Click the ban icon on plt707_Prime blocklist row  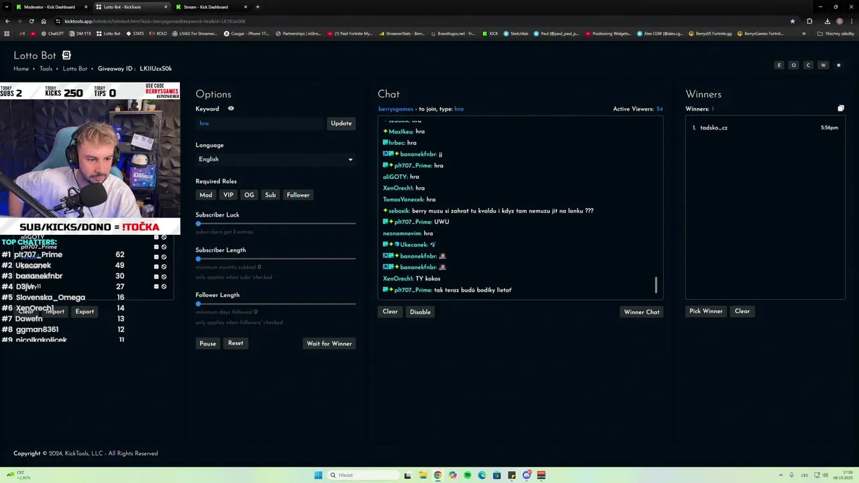coord(164,247)
